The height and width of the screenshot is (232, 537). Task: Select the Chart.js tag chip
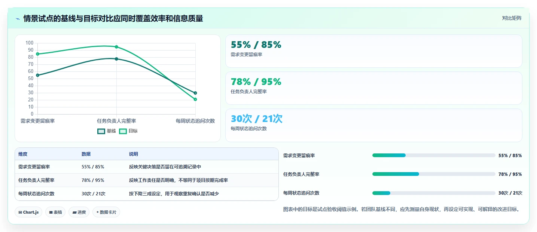29,212
